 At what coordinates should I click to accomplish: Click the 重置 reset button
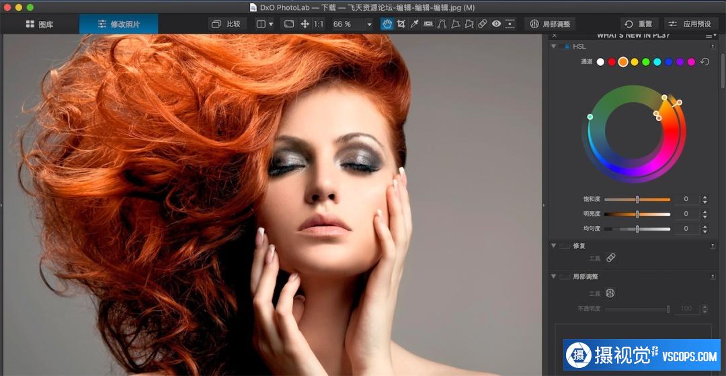pyautogui.click(x=638, y=24)
